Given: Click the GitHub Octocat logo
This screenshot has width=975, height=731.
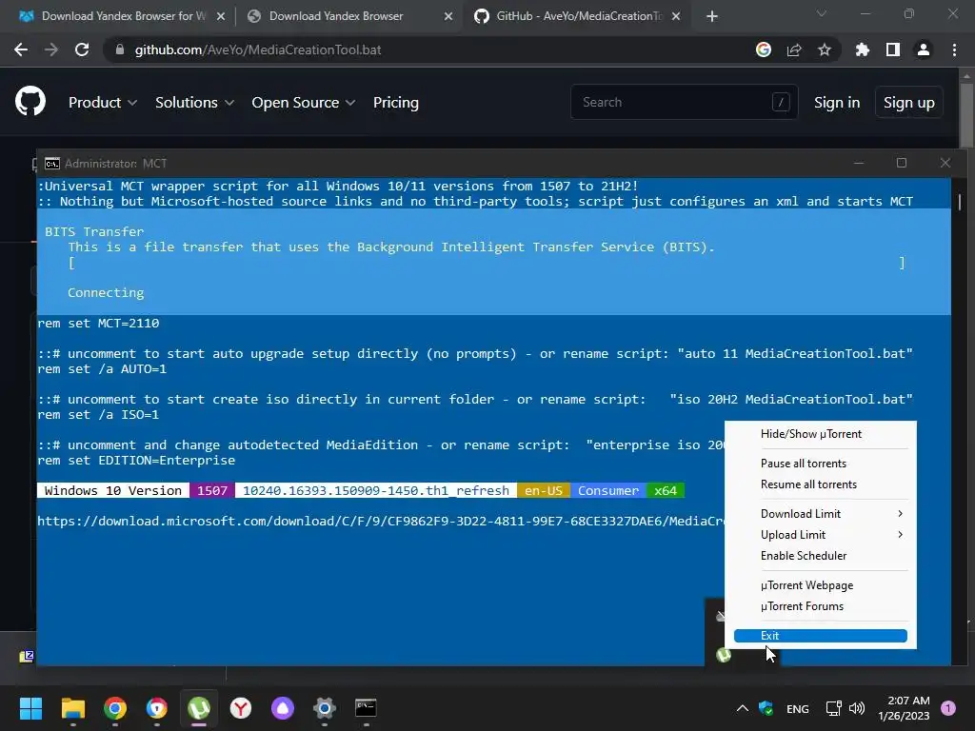Looking at the screenshot, I should [30, 102].
